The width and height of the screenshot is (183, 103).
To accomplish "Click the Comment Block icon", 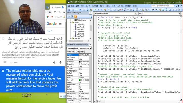I will tap(163, 10).
